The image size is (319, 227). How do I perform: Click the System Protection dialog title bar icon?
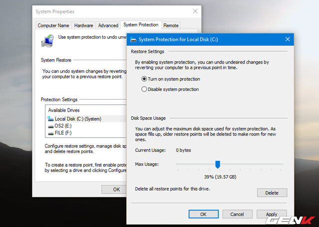[x=132, y=39]
